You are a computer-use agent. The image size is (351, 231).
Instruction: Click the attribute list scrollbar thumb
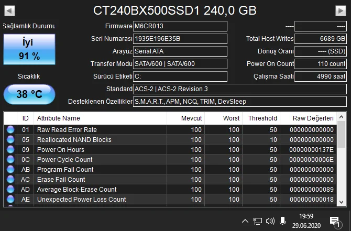coord(341,134)
